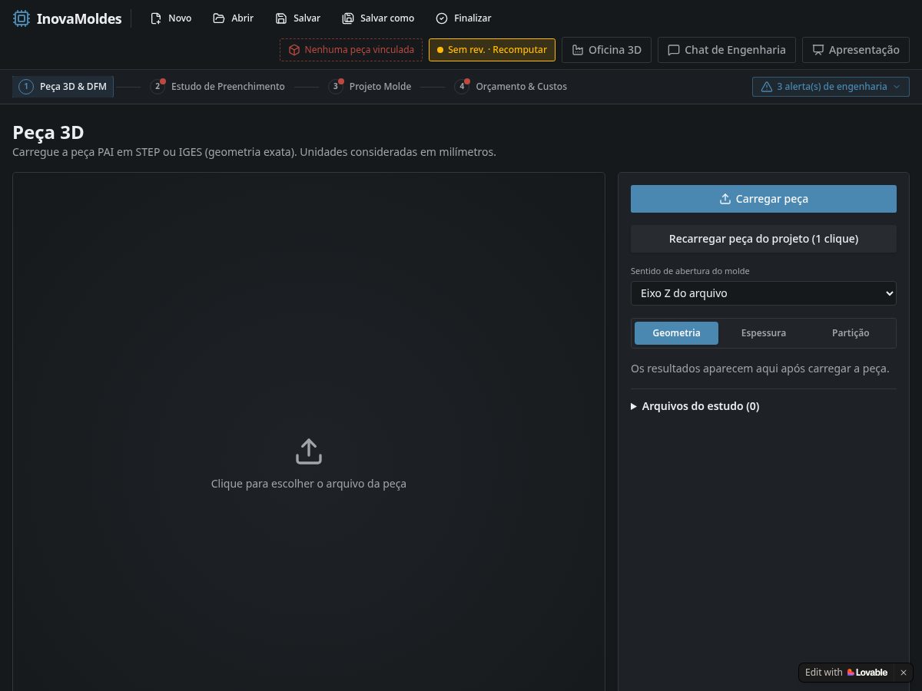The width and height of the screenshot is (922, 691).
Task: Click the speech bubble icon of Chat de Engenharia
Action: pos(674,50)
